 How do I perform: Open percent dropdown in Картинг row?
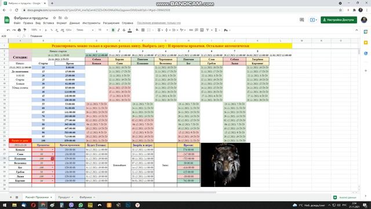point(52,181)
